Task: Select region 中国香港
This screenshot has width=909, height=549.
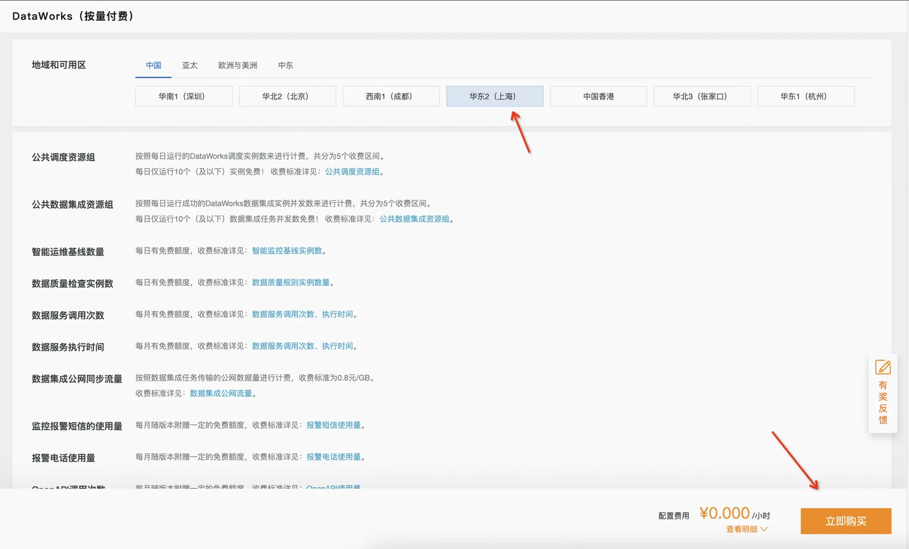Action: 599,96
